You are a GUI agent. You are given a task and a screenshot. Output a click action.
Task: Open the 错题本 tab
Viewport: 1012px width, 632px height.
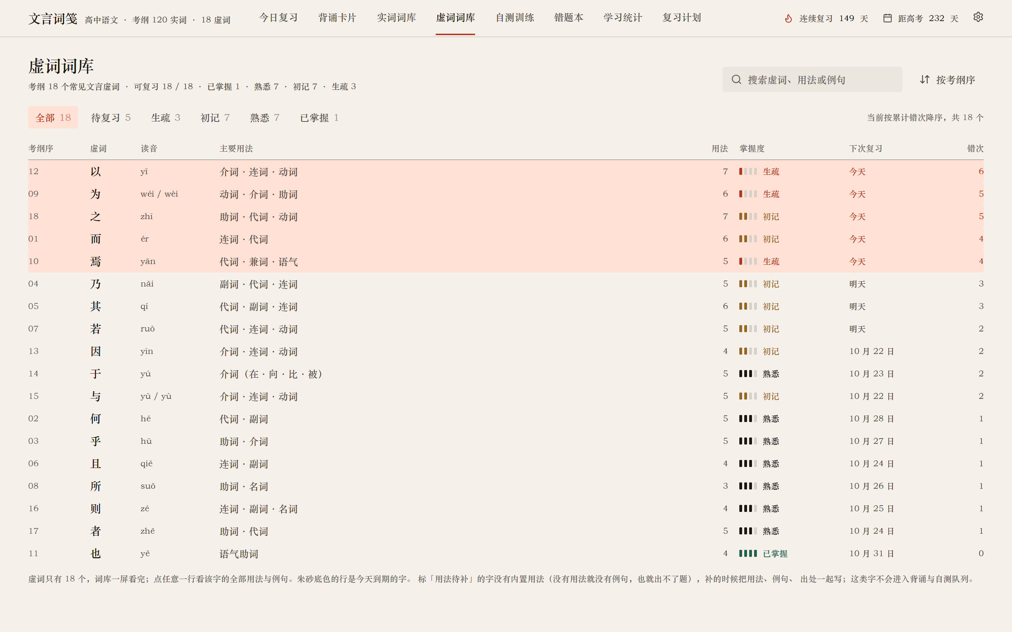(x=569, y=18)
